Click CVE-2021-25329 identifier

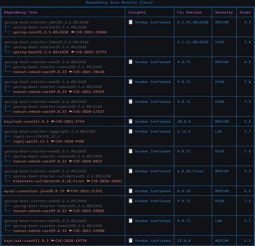(89, 92)
